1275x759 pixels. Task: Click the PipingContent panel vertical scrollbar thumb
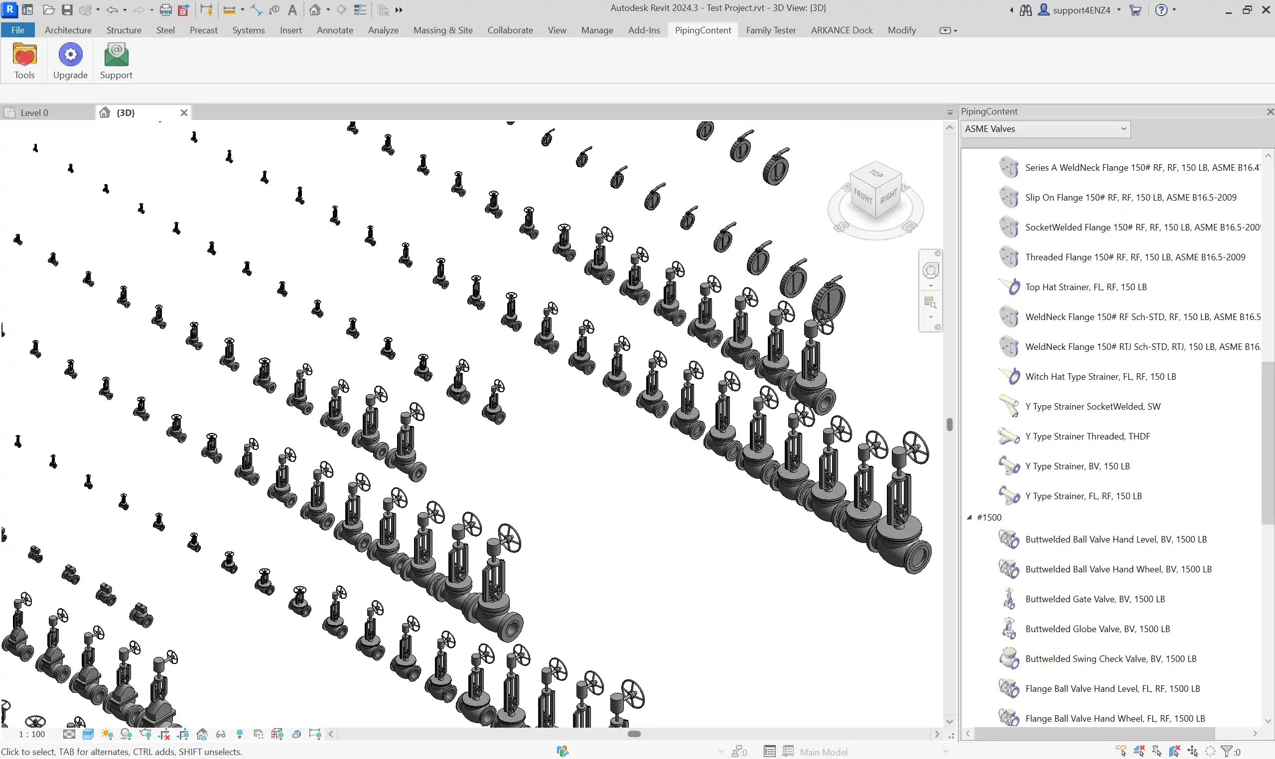[1268, 442]
